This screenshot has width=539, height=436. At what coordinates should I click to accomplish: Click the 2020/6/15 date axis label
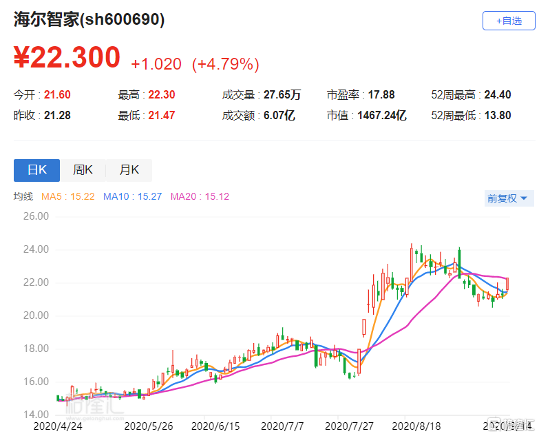click(215, 426)
